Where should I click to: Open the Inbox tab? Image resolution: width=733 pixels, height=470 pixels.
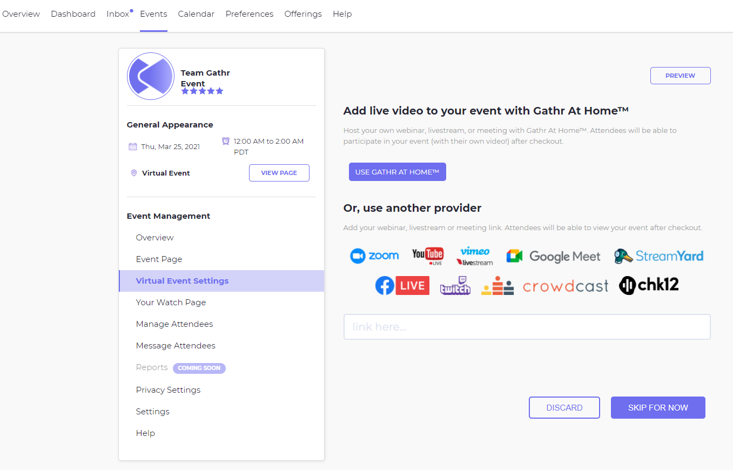pos(118,14)
